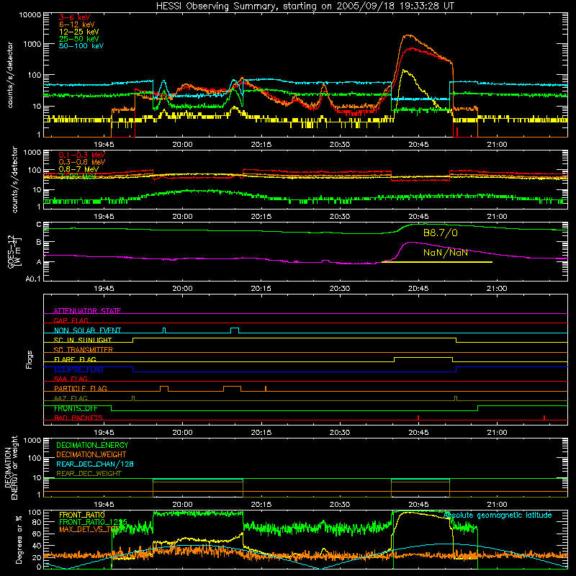This screenshot has width=576, height=576.
Task: Click the PARTICLE_FLAG label
Action: [81, 388]
